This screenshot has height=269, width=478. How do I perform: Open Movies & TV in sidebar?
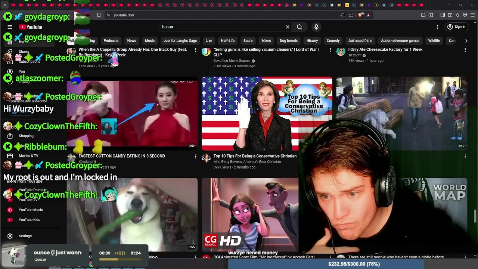pyautogui.click(x=28, y=156)
